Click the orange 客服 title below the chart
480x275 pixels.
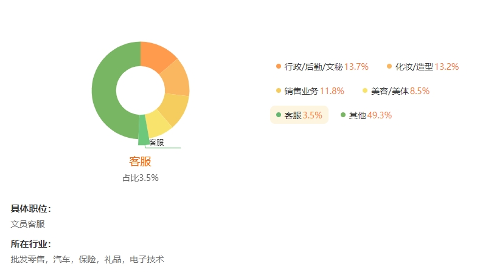[140, 161]
